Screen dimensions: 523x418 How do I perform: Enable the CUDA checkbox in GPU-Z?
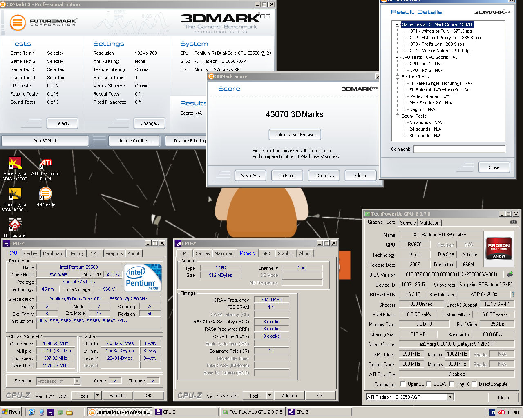click(x=429, y=384)
